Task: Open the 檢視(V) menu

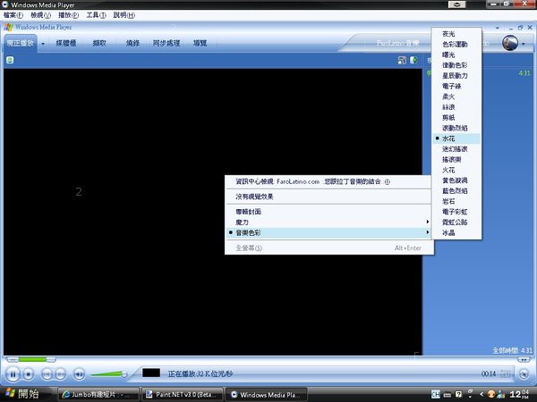Action: (x=40, y=15)
